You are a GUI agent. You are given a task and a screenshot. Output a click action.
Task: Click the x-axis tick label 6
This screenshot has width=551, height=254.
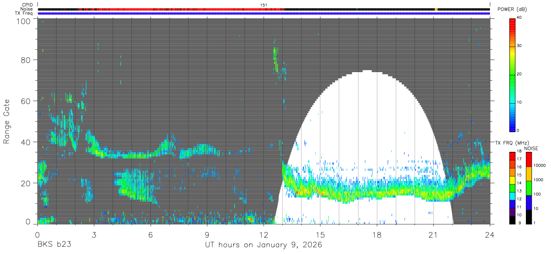(x=150, y=235)
